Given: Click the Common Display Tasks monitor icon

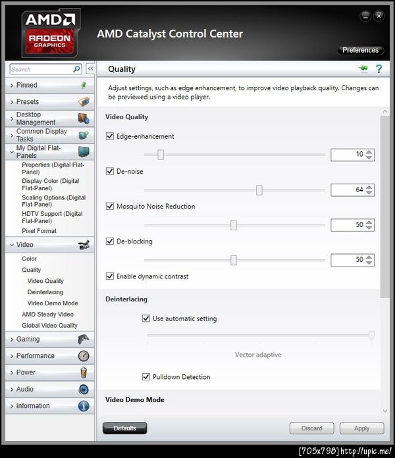Looking at the screenshot, I should click(84, 135).
